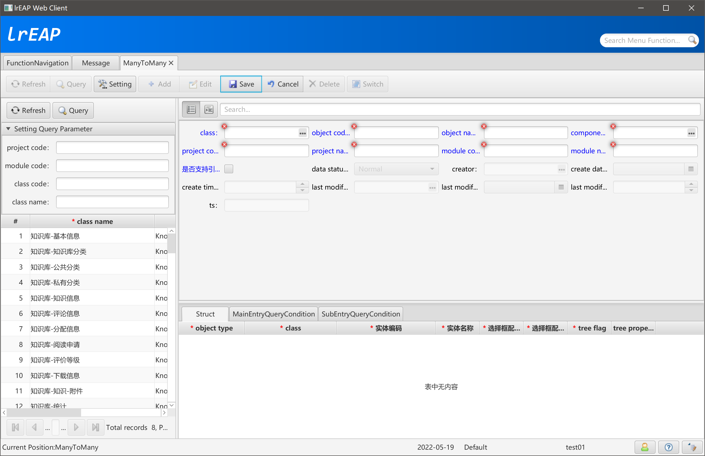
Task: Click the search magnifier icon in header
Action: point(692,40)
